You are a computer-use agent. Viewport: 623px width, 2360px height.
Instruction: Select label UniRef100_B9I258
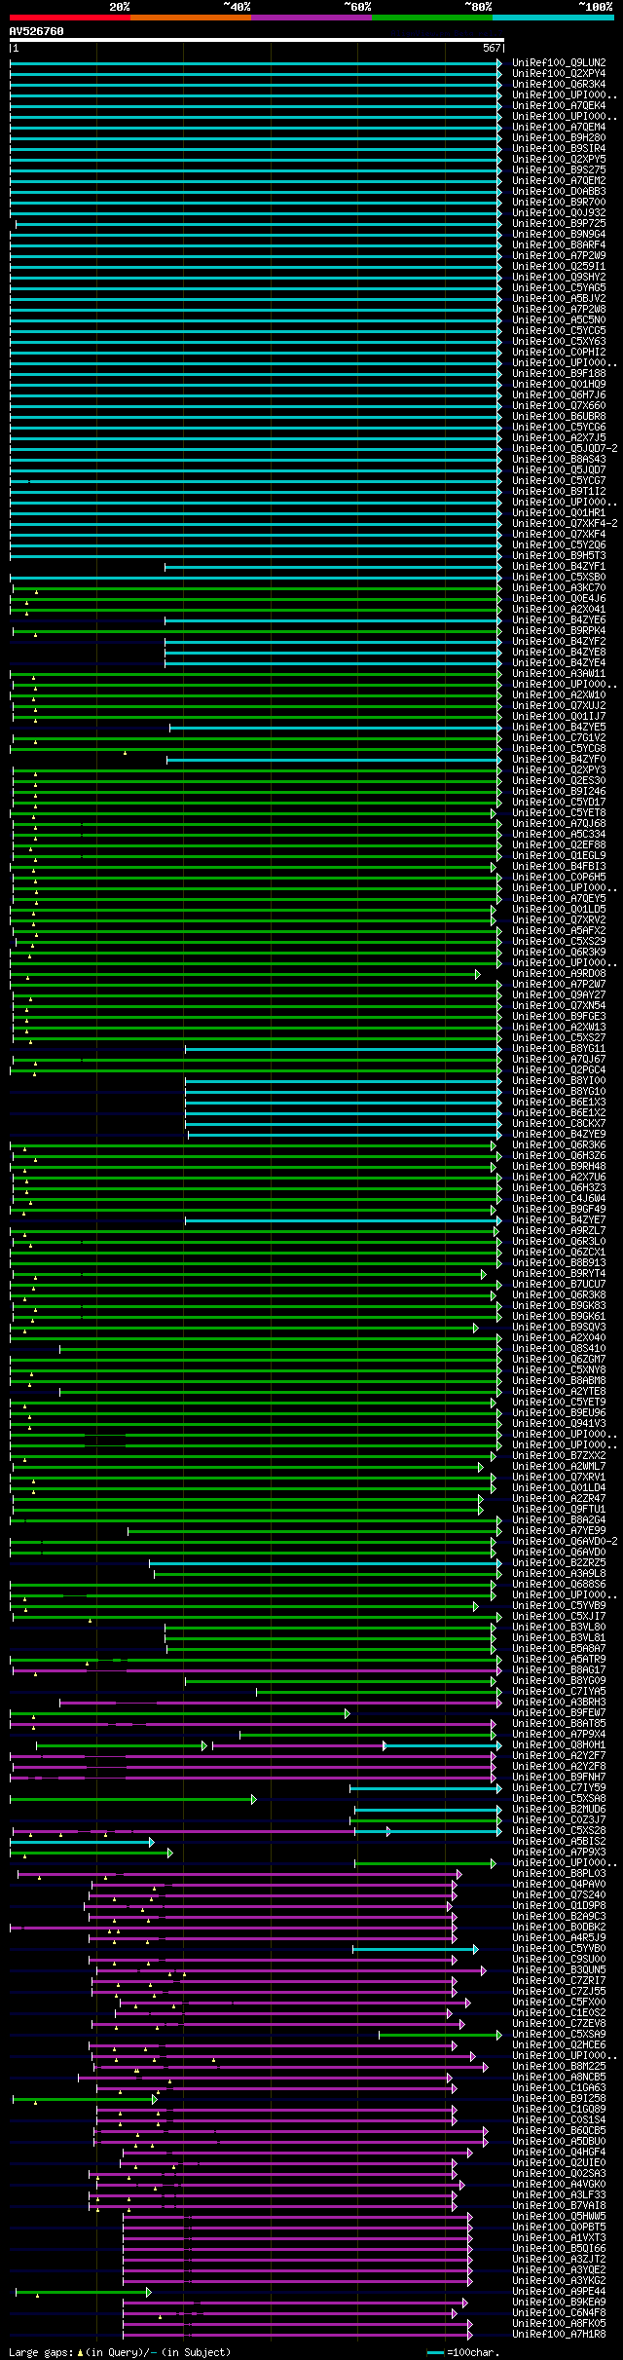tap(559, 2099)
